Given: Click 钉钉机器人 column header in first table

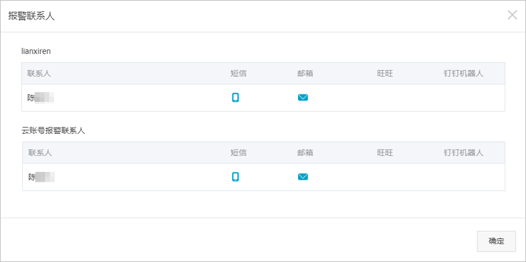Looking at the screenshot, I should (463, 73).
